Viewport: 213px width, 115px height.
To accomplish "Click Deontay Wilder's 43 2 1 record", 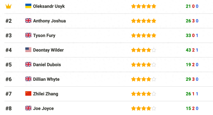I will (x=192, y=50).
